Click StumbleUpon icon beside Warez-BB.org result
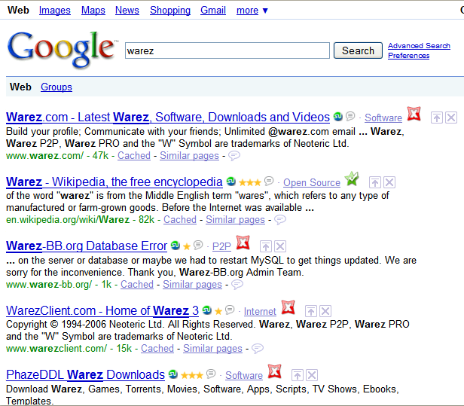Image resolution: width=464 pixels, height=406 pixels. (x=176, y=245)
